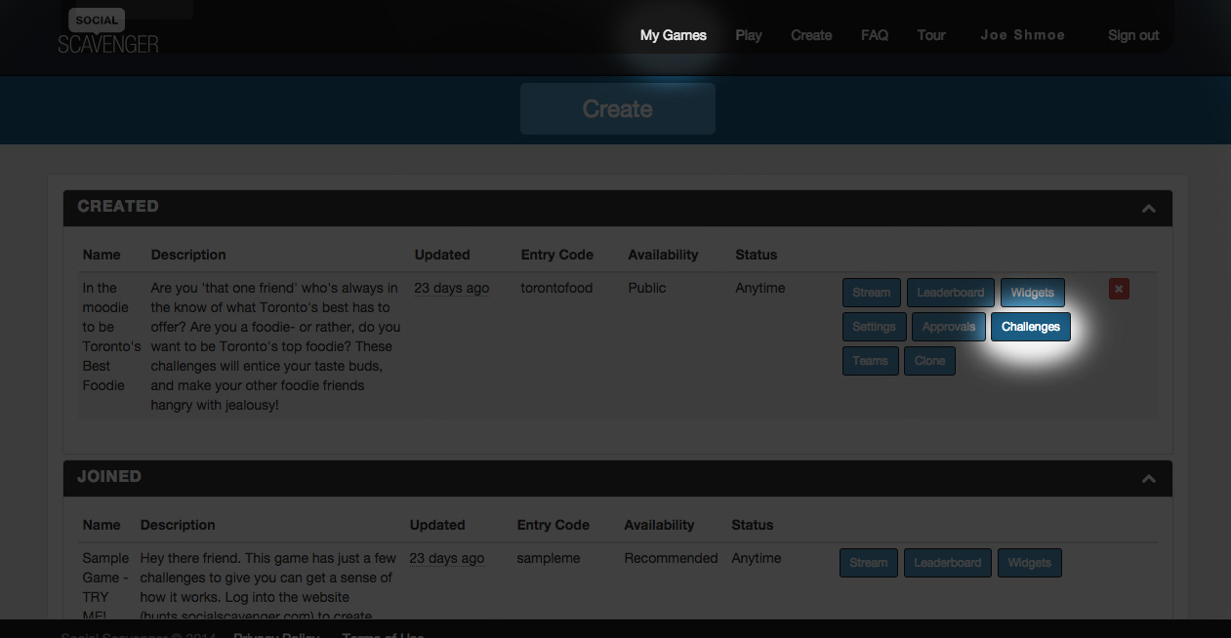Select the sampleme entry code
Image resolution: width=1231 pixels, height=638 pixels.
[x=549, y=558]
